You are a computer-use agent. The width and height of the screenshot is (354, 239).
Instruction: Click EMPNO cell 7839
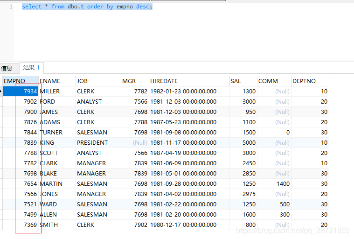point(21,143)
